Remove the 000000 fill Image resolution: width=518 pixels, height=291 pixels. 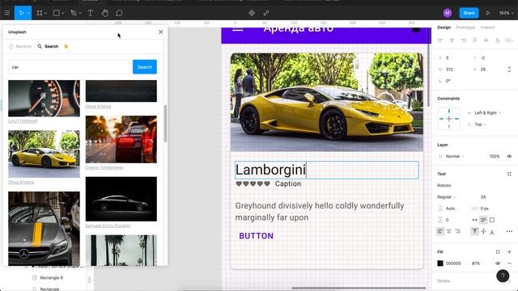tap(509, 264)
